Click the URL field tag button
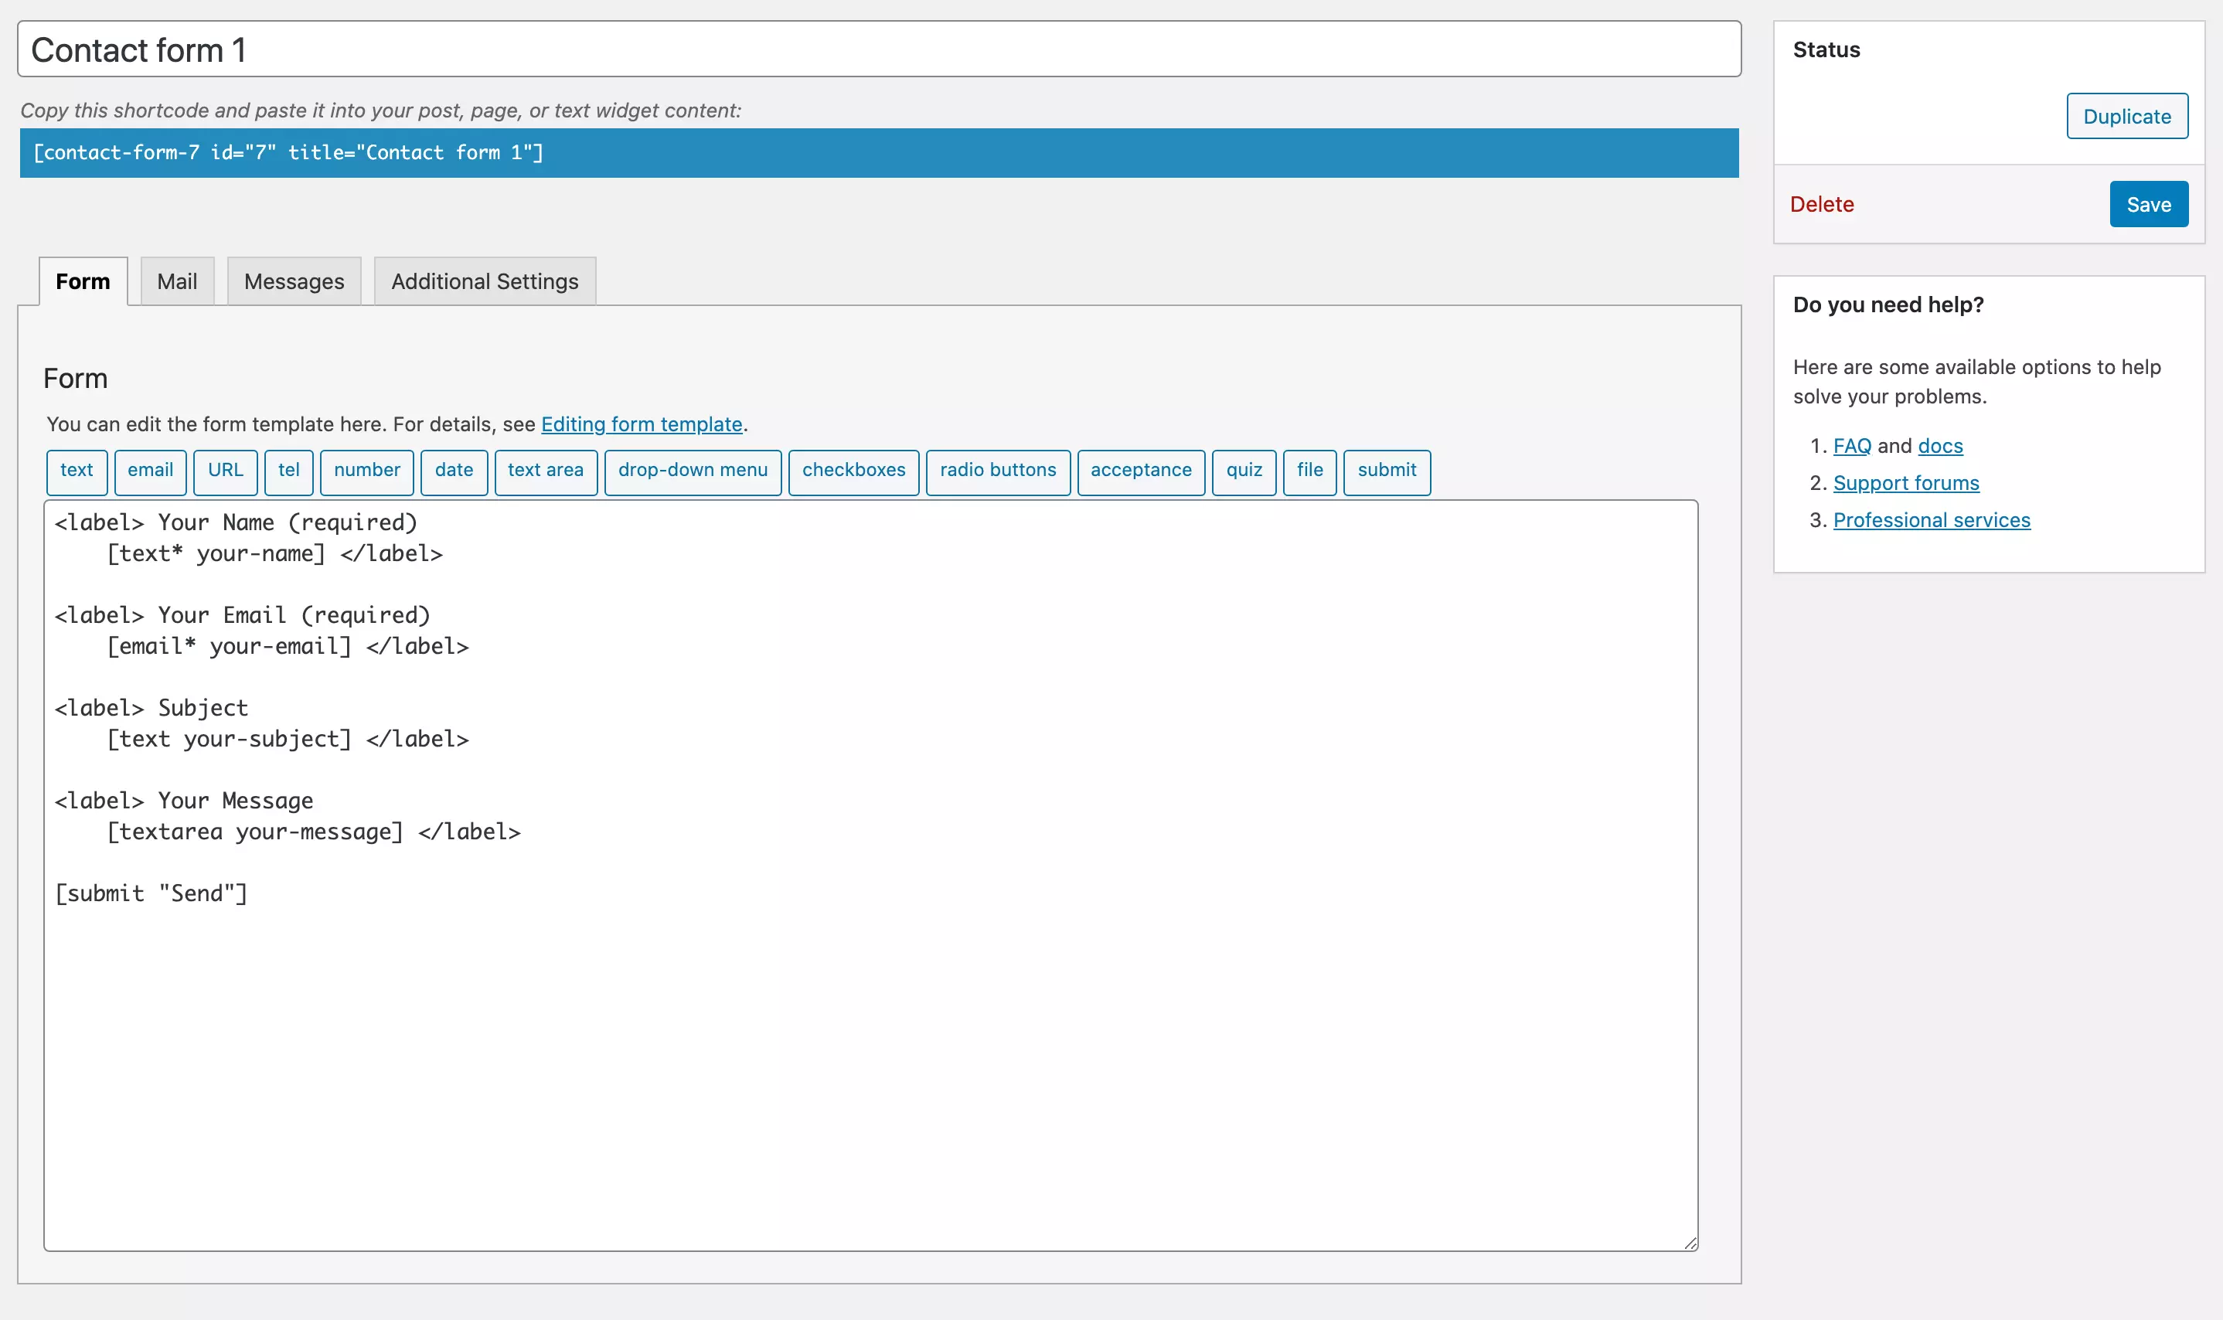 click(x=226, y=470)
